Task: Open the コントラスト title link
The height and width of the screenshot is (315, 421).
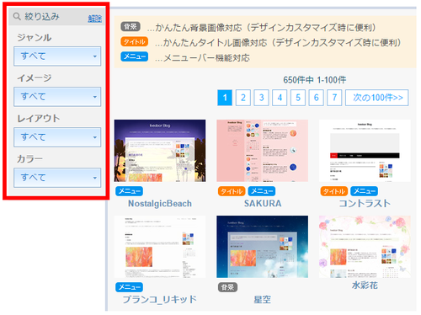Action: 365,204
